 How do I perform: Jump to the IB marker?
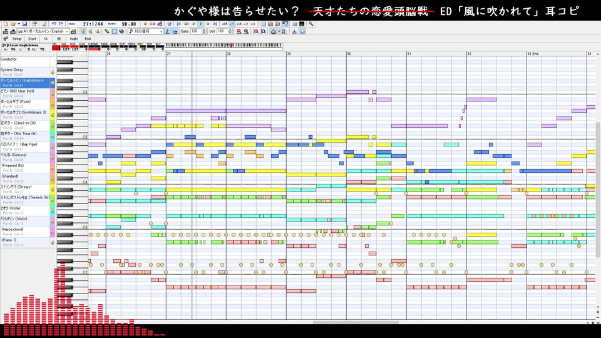tap(59, 39)
